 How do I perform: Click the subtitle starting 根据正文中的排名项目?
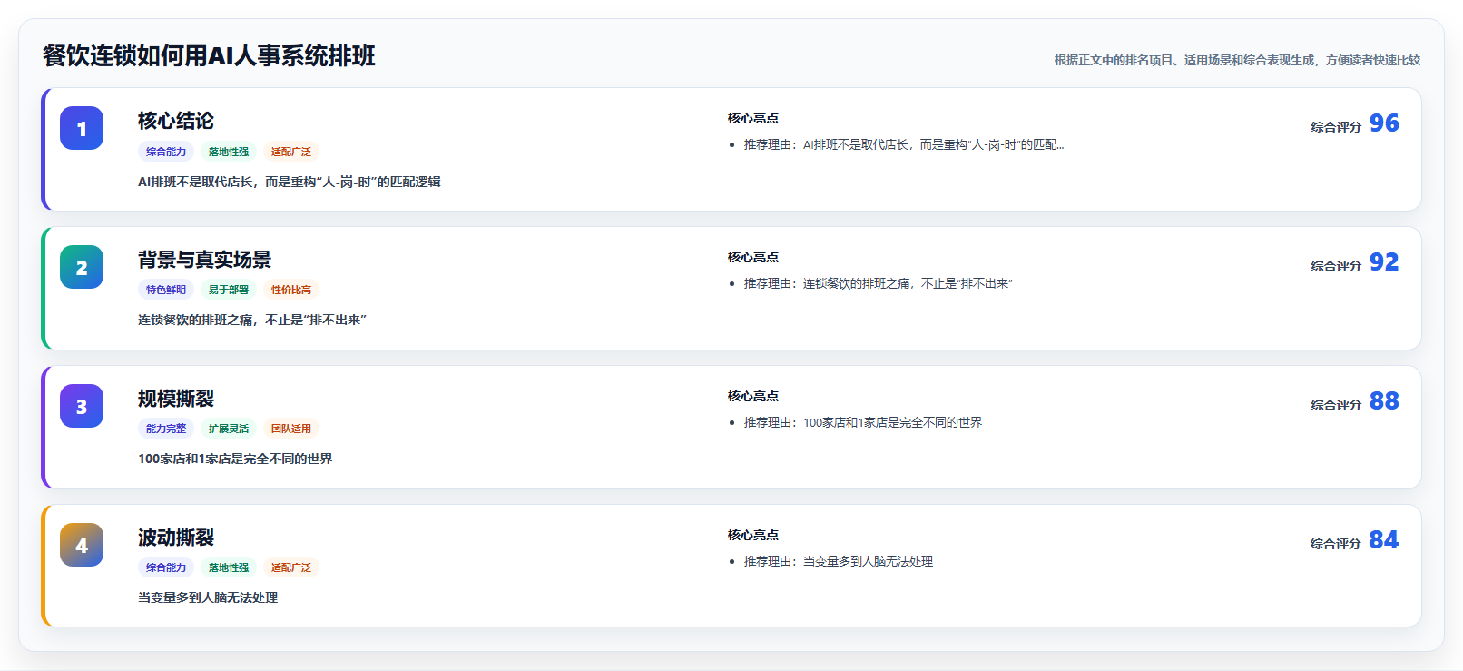(x=1237, y=60)
